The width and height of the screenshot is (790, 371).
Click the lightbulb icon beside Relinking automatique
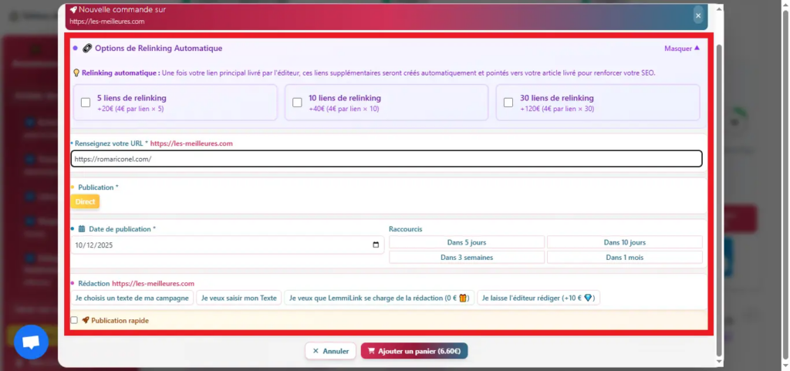point(76,73)
